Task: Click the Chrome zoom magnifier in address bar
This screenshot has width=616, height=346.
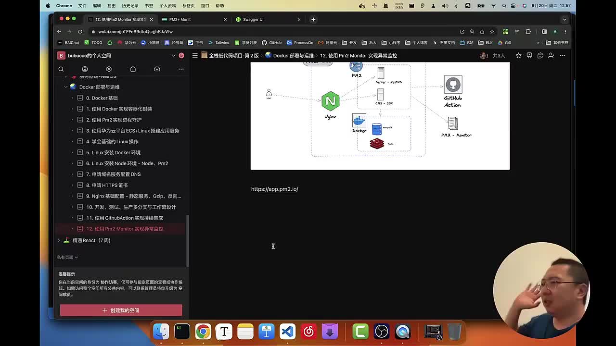Action: click(472, 32)
